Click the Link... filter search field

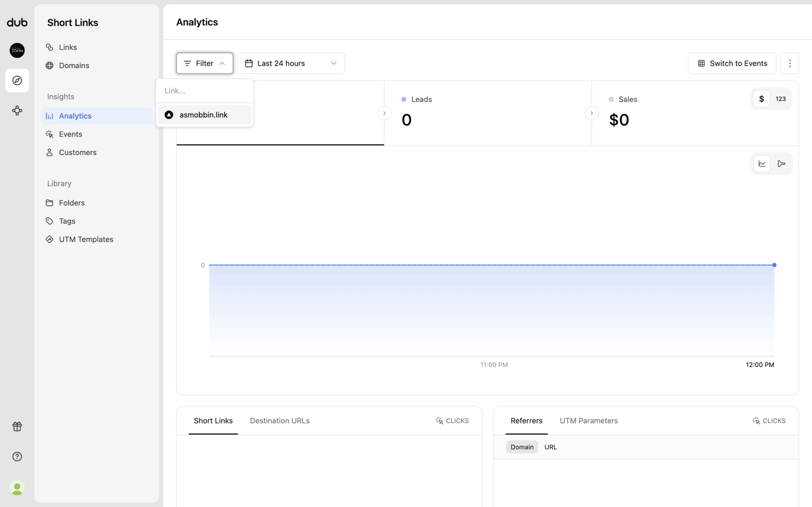coord(205,91)
